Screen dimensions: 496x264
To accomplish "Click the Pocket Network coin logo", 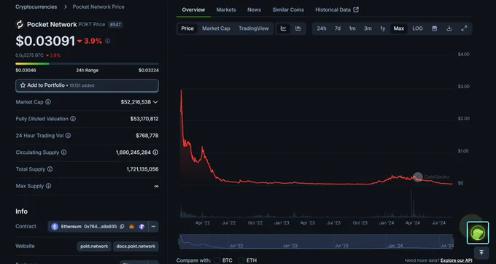I will (20, 24).
